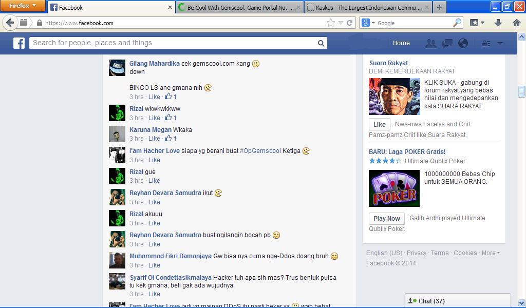Screen dimensions: 526x308
Task: Open Muhammad Fikri Damanjaya's profile
Action: 171,256
